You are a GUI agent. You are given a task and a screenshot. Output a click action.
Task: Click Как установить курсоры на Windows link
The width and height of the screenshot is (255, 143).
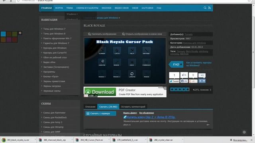(199, 64)
